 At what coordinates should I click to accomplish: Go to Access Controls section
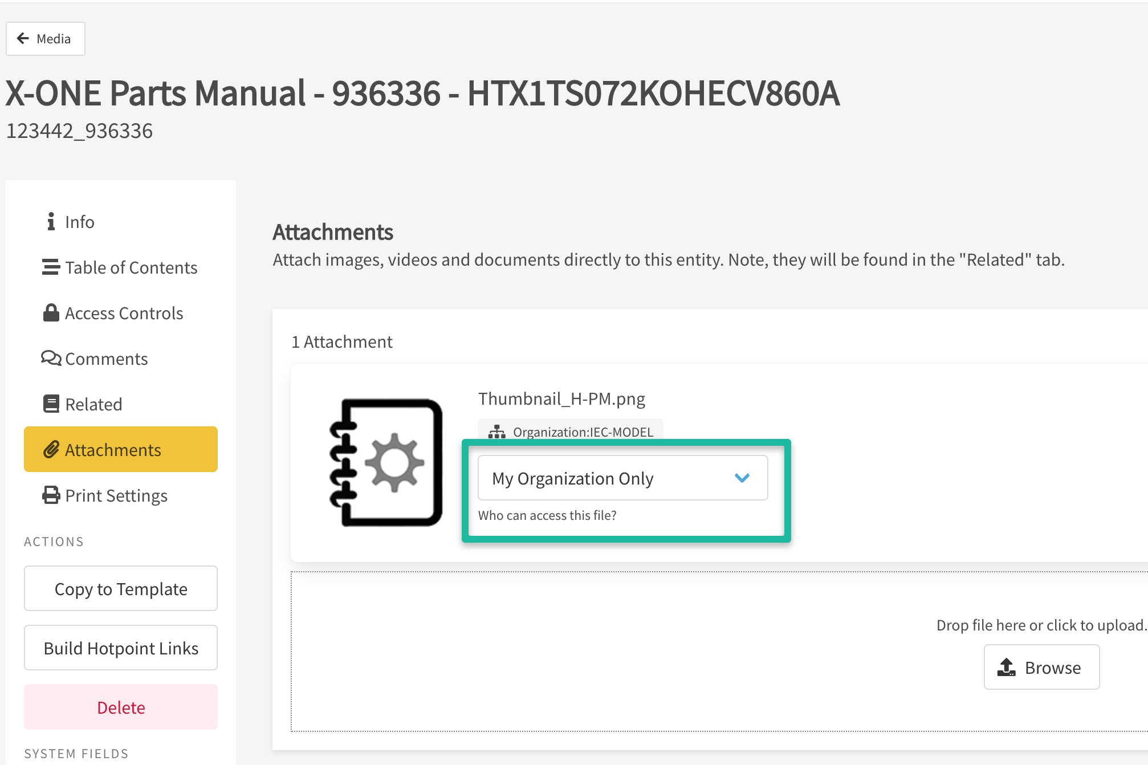pyautogui.click(x=124, y=313)
